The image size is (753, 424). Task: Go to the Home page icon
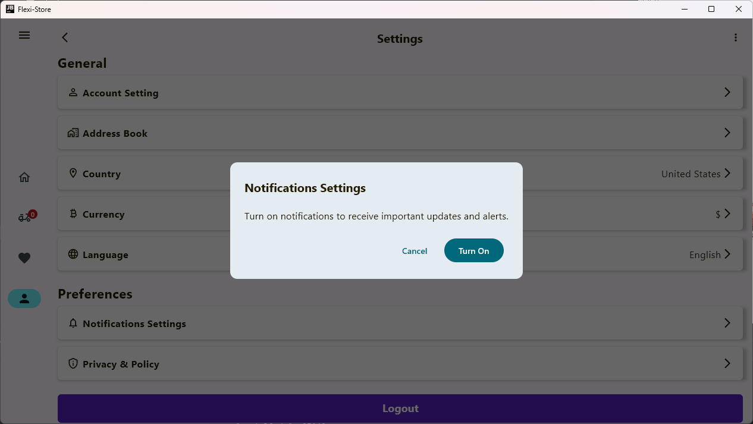(24, 177)
